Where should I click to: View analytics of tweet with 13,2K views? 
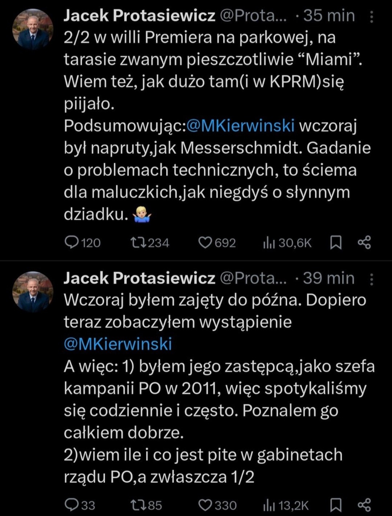[x=269, y=505]
